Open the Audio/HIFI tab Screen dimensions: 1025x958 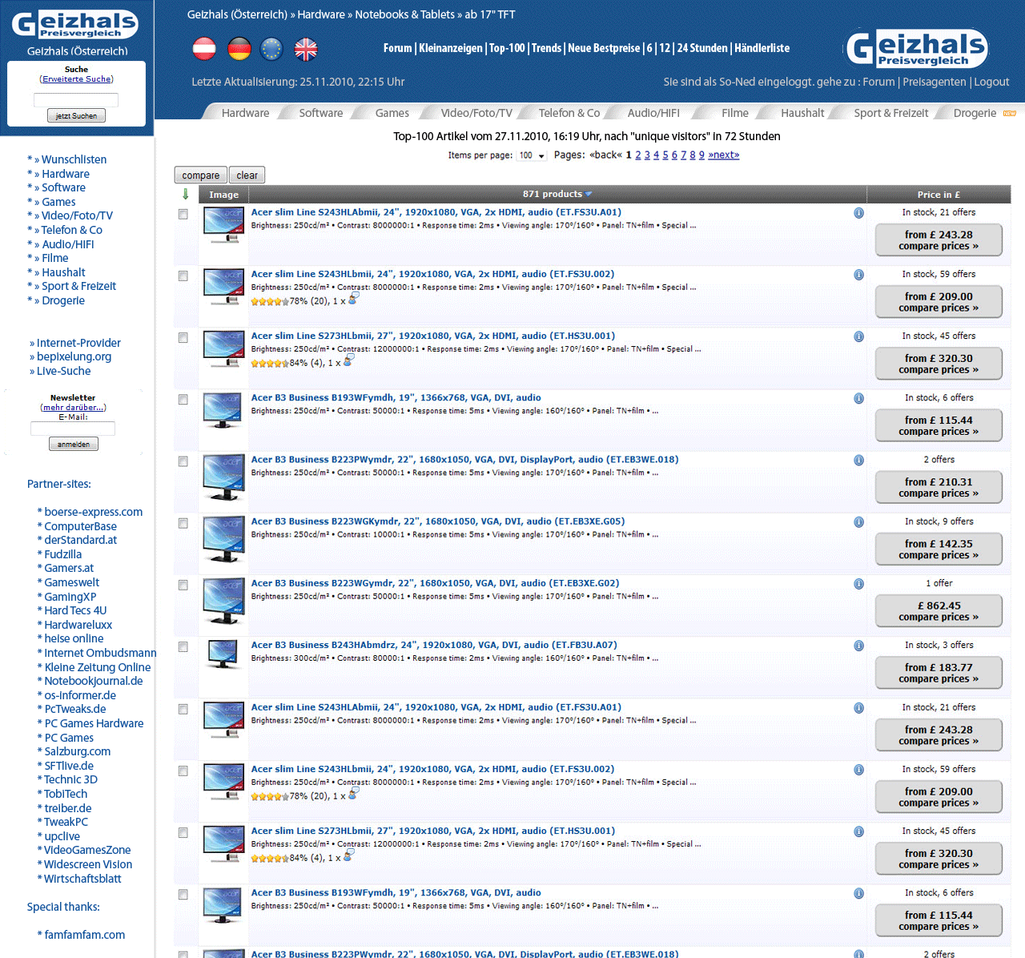653,113
